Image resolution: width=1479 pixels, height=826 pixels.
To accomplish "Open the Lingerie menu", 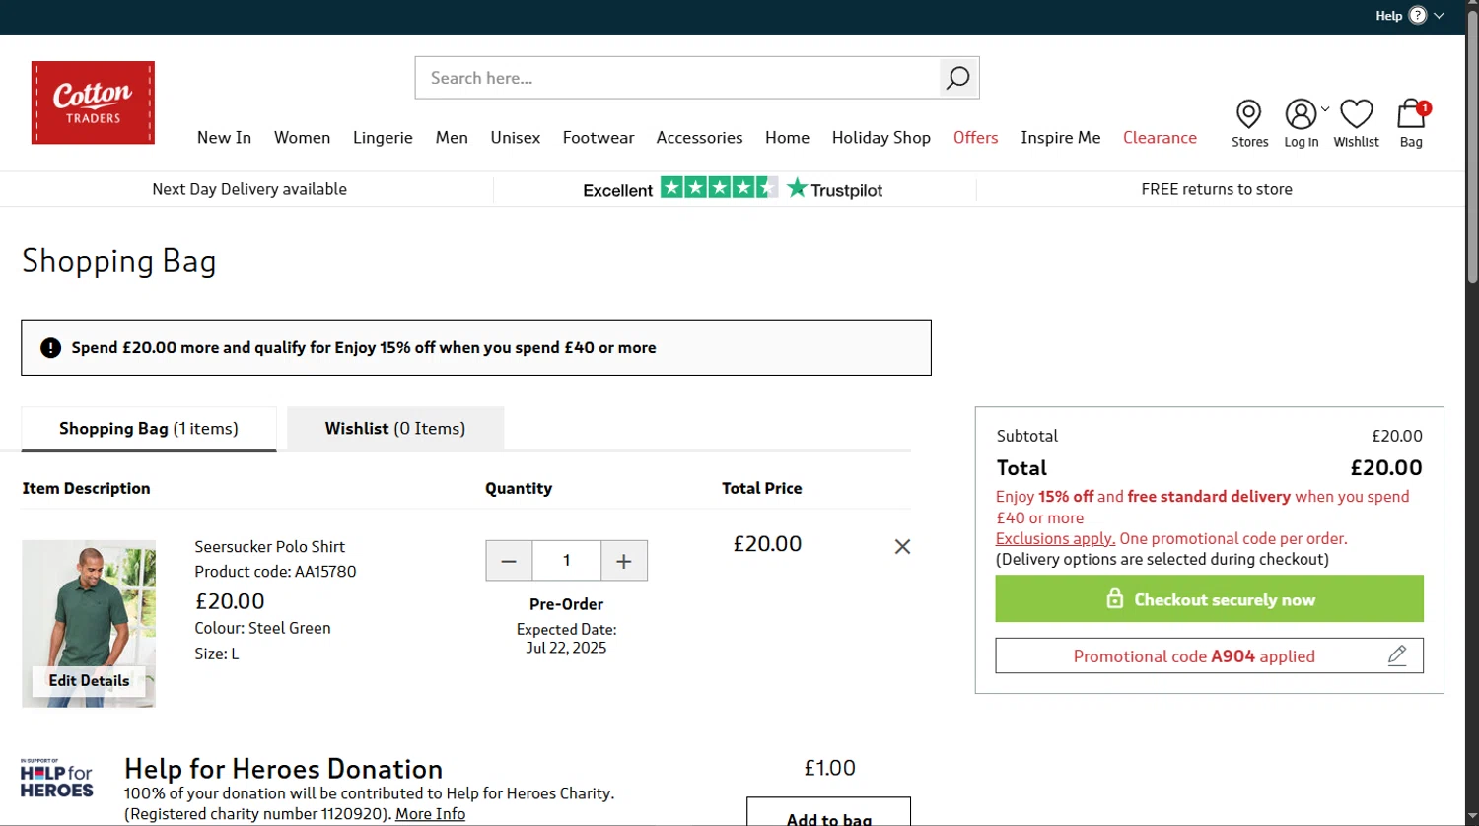I will pos(383,138).
